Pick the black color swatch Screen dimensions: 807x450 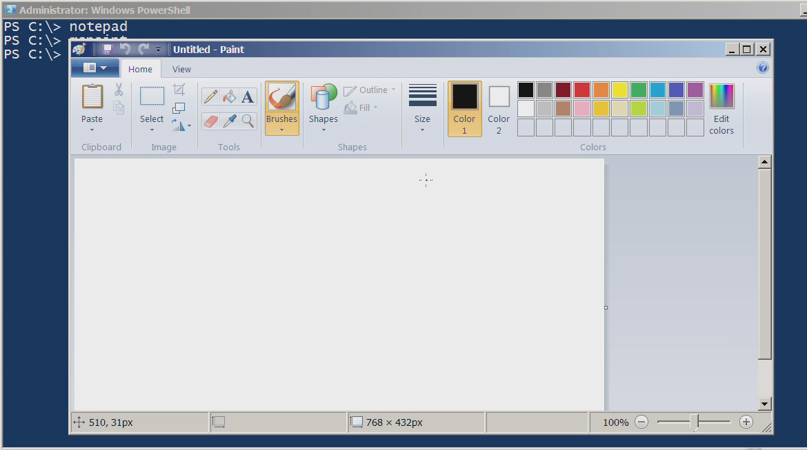(526, 90)
